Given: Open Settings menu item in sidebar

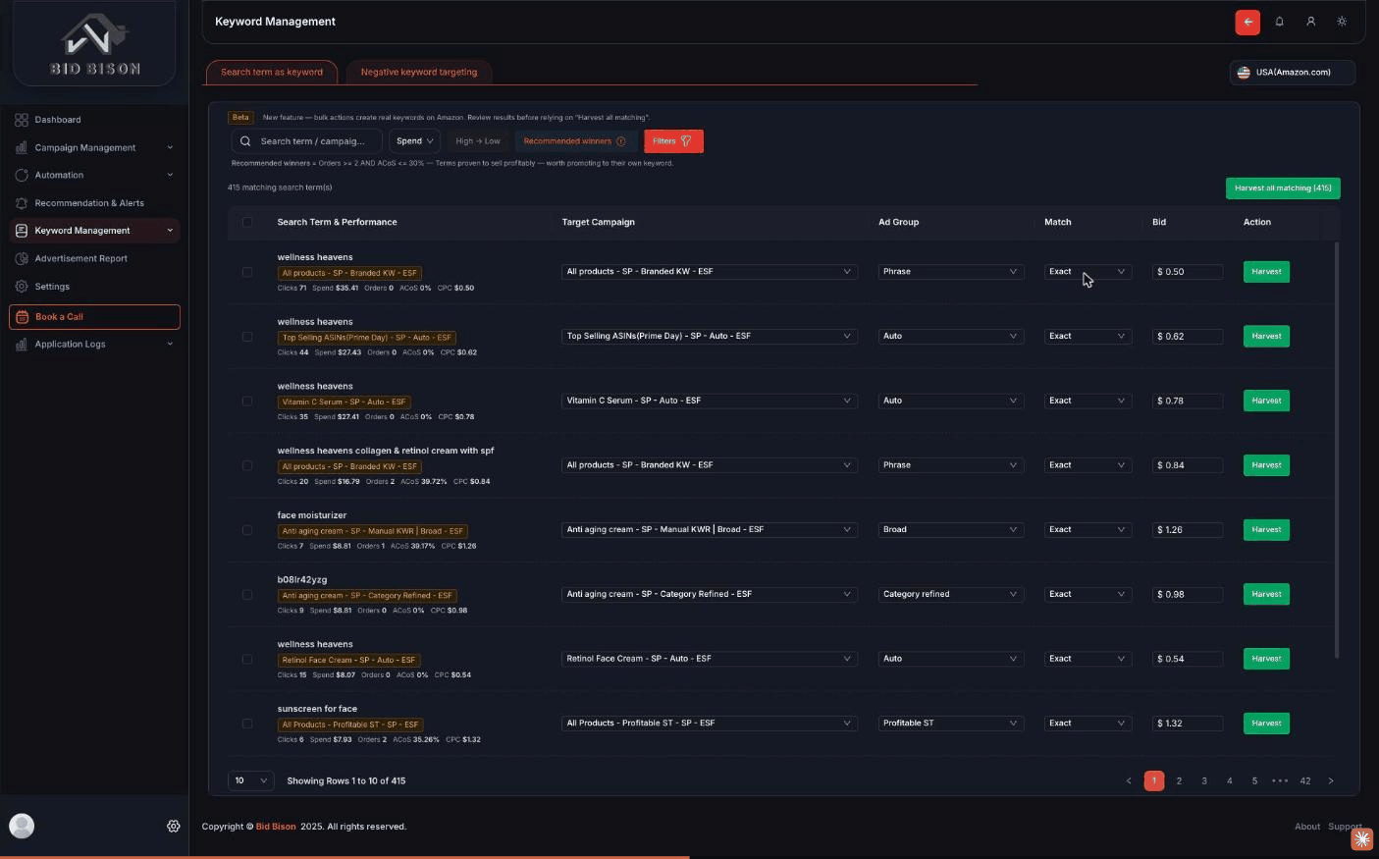Looking at the screenshot, I should [x=94, y=287].
